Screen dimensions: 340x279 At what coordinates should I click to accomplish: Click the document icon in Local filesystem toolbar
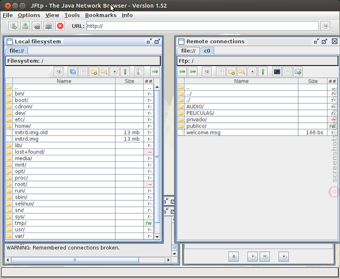point(83,72)
